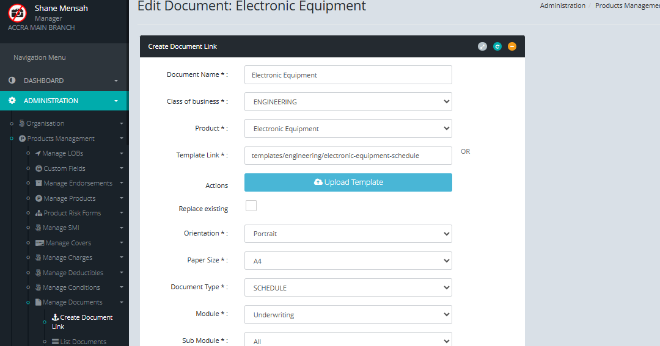The image size is (660, 346).
Task: Click the Product Risk Forms sitemap icon
Action: [39, 213]
